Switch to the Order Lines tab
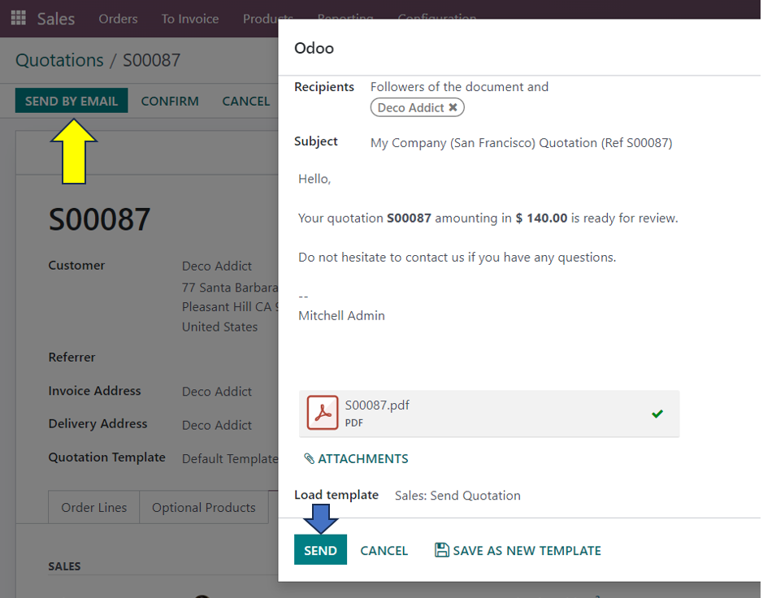 [x=94, y=507]
